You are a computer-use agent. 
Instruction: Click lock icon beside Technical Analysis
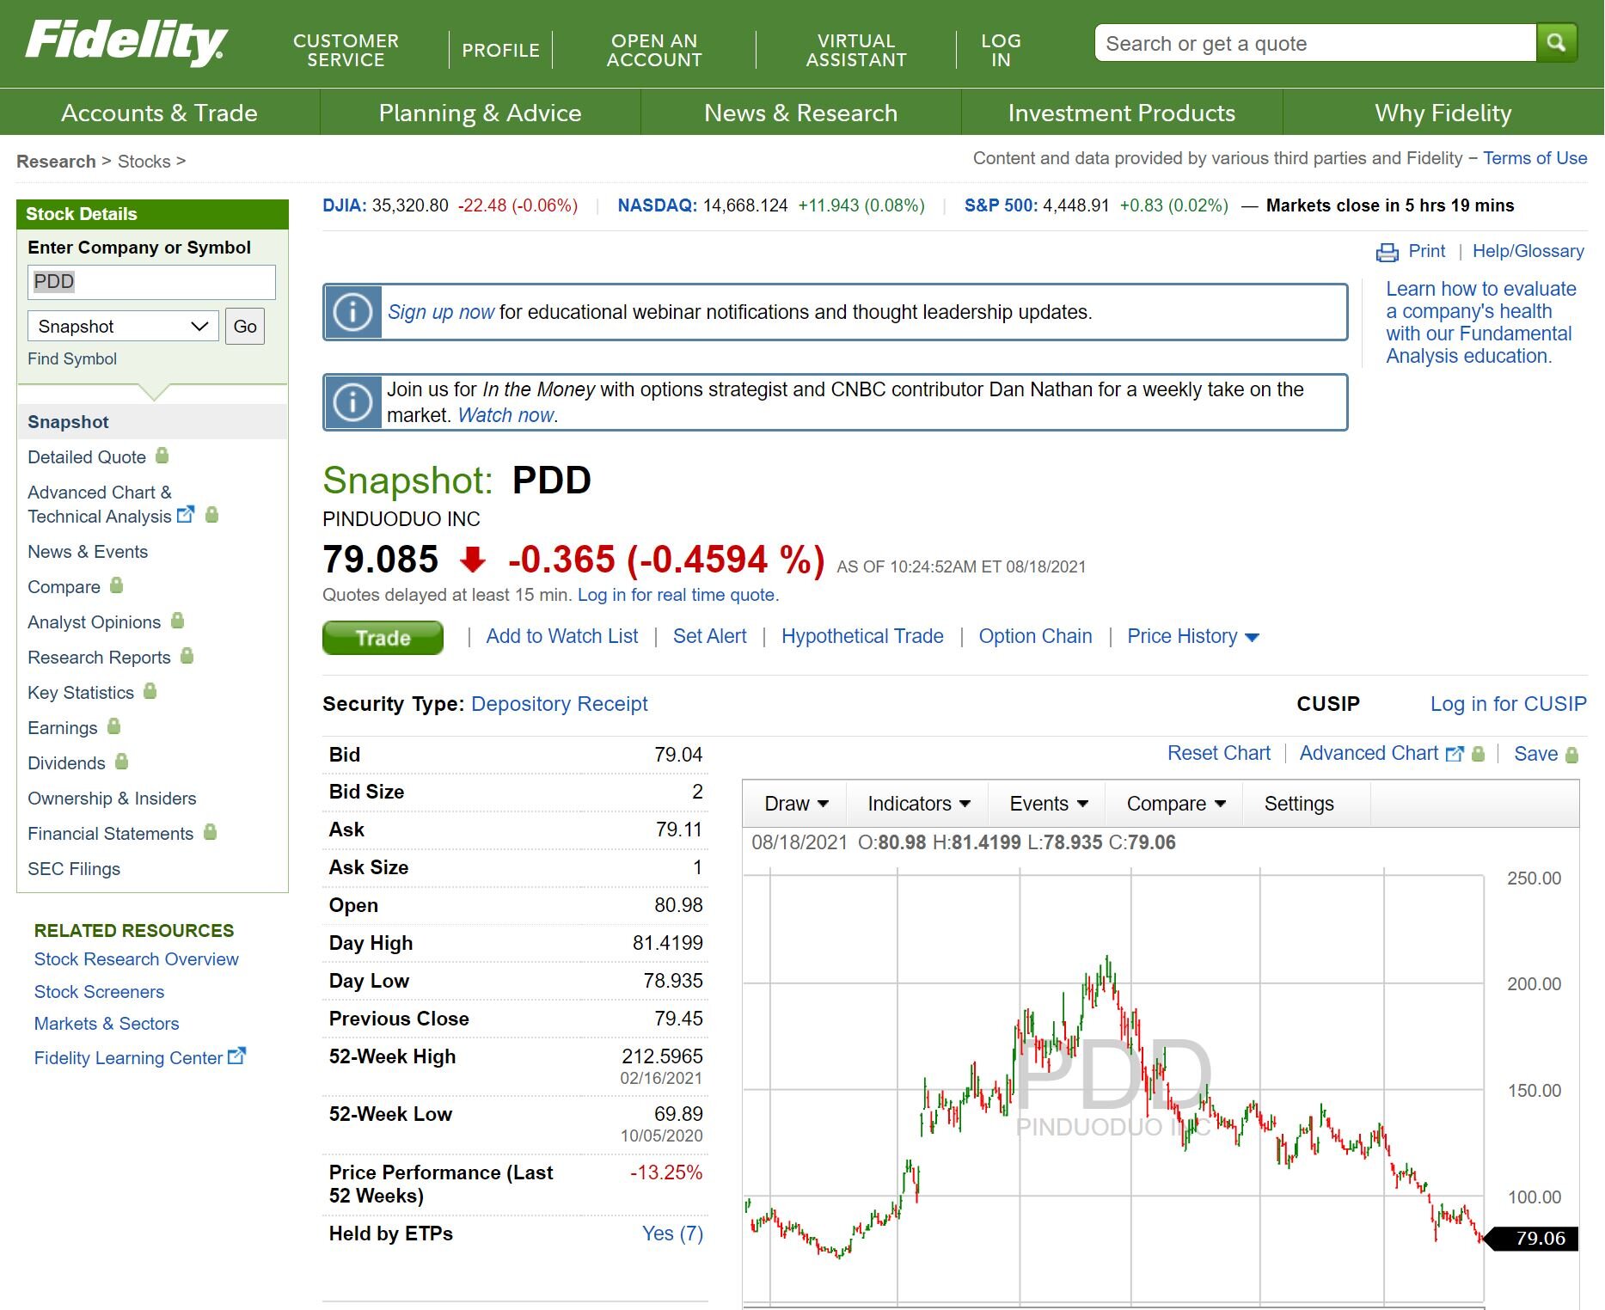pyautogui.click(x=211, y=515)
